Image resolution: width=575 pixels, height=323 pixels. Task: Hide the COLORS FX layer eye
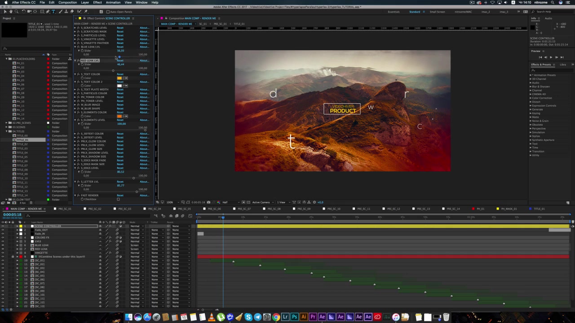(3, 237)
